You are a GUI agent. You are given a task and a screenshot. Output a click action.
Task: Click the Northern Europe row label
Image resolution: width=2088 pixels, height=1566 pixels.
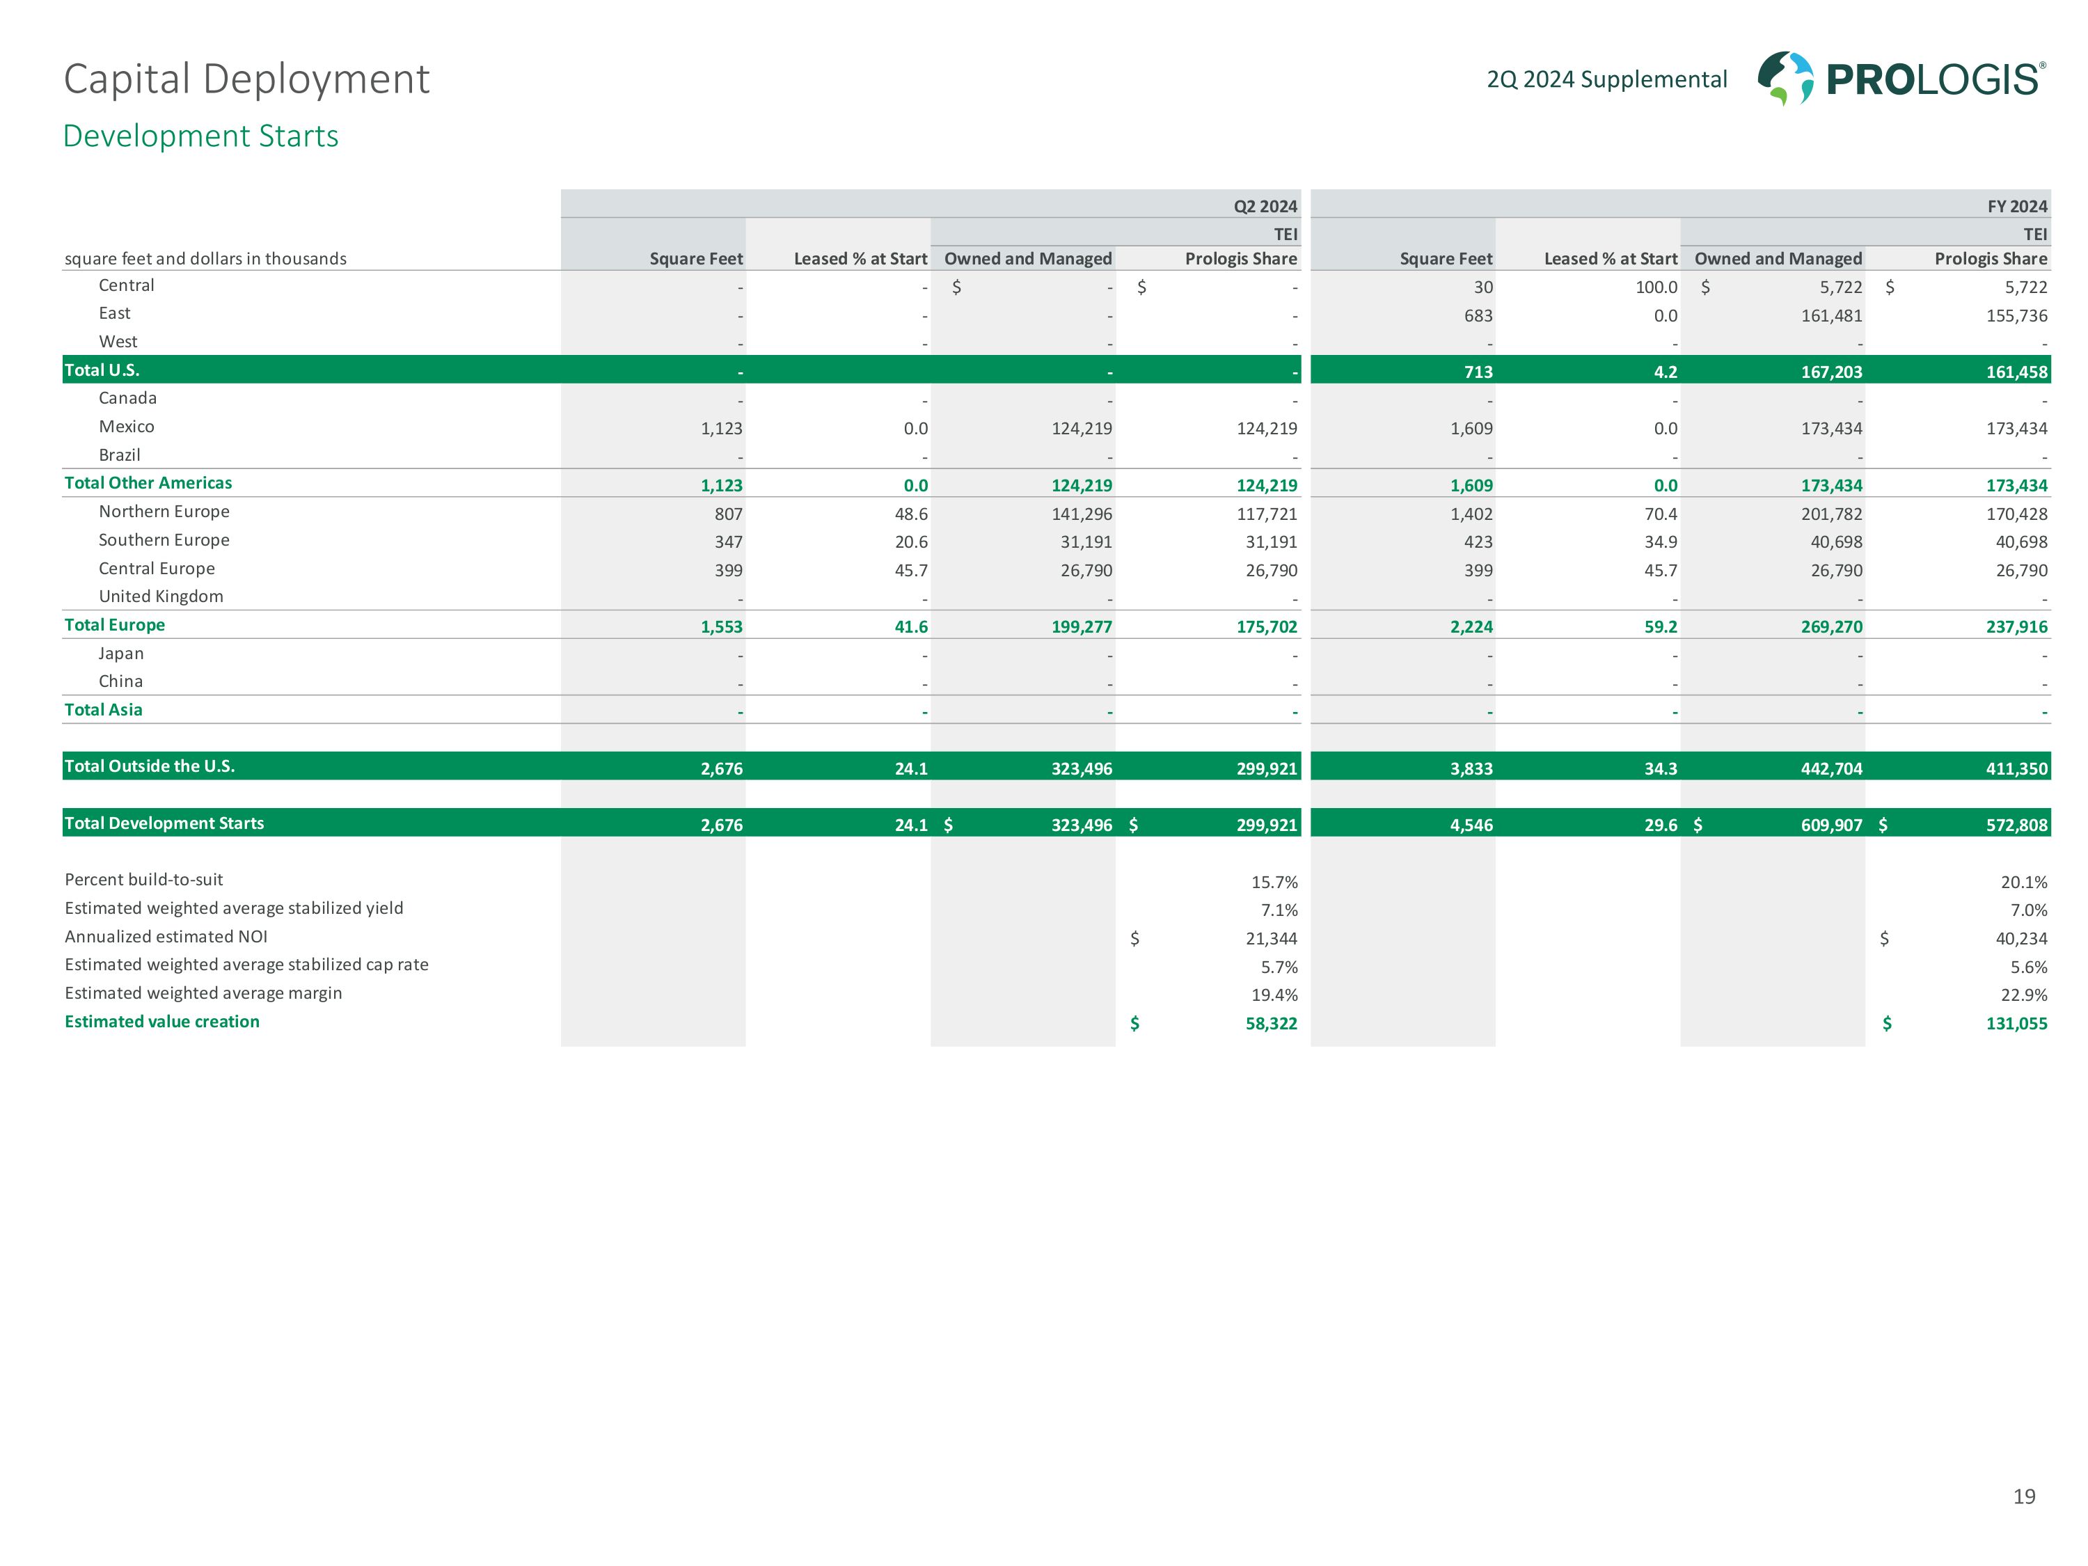point(164,512)
